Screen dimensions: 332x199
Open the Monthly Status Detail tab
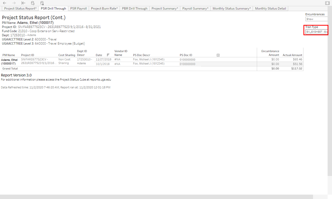[271, 9]
